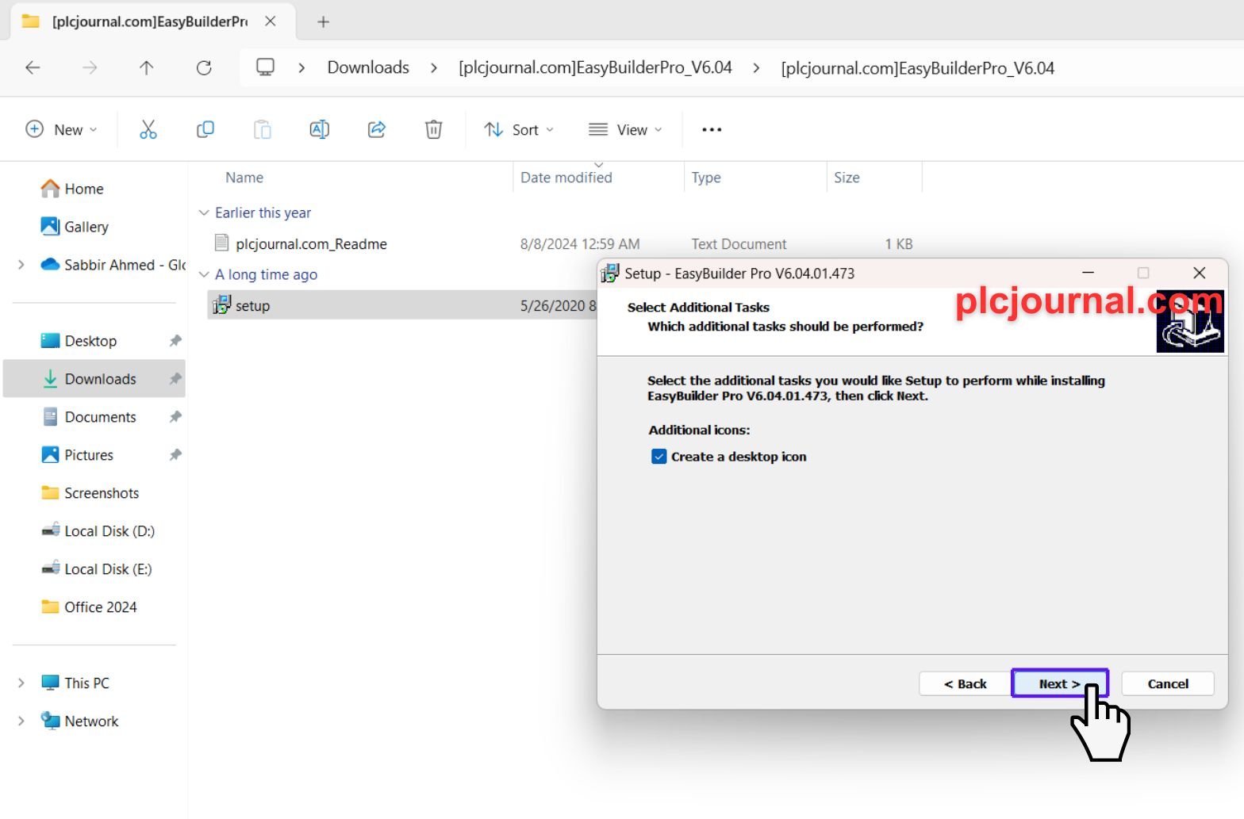
Task: Open a new File Explorer tab
Action: click(x=323, y=22)
